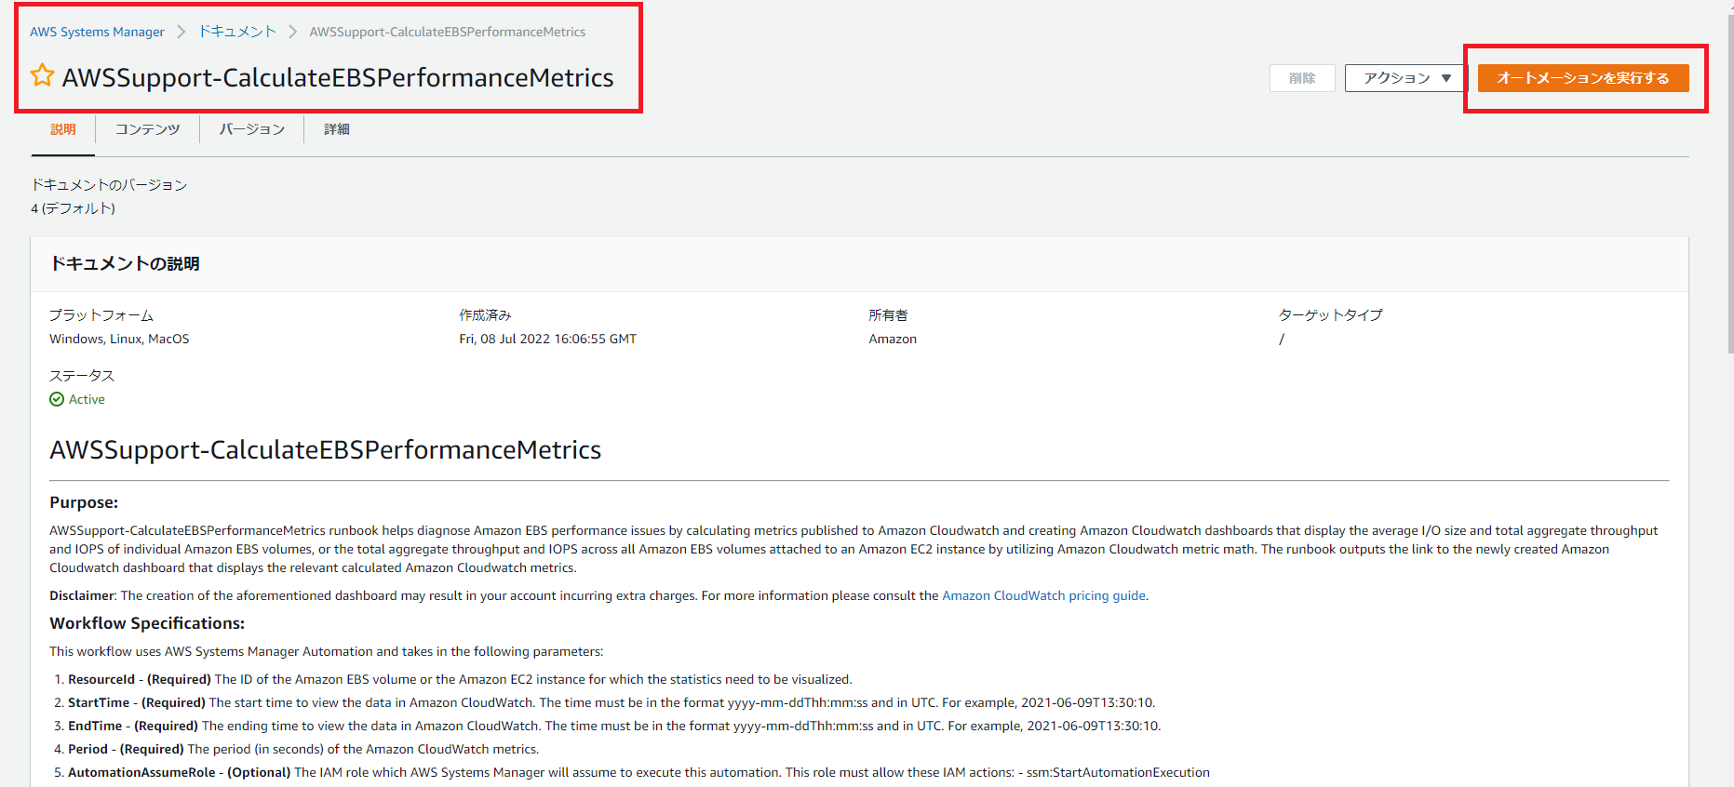This screenshot has height=787, width=1734.
Task: Click the 'ステータス' label
Action: coord(82,376)
